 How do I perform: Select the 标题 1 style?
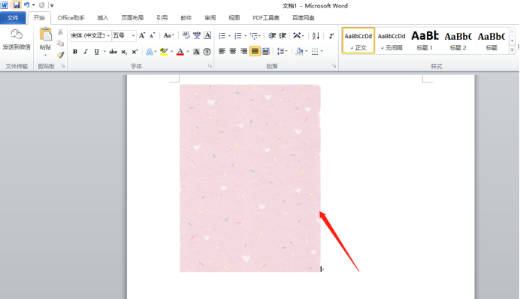(x=425, y=40)
